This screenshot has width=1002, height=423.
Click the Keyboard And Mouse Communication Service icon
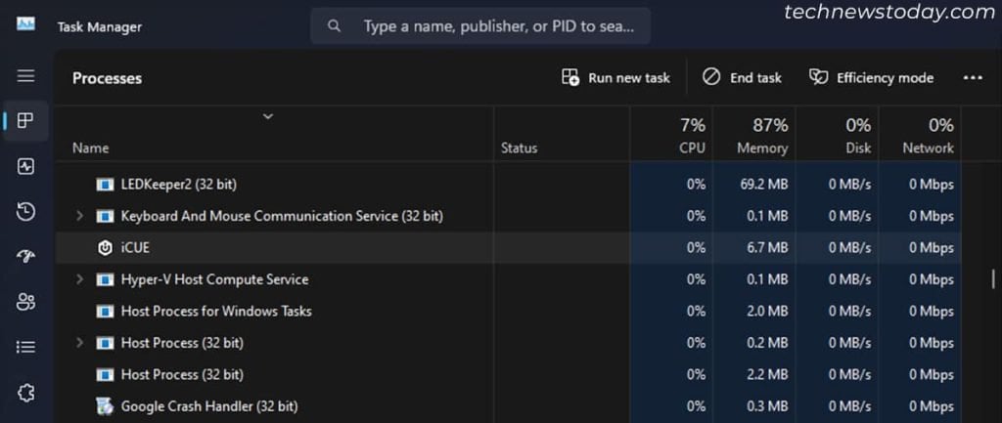point(105,216)
